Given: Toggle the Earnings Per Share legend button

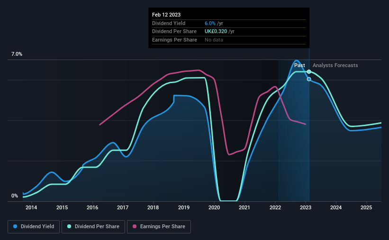Looking at the screenshot, I should (159, 227).
